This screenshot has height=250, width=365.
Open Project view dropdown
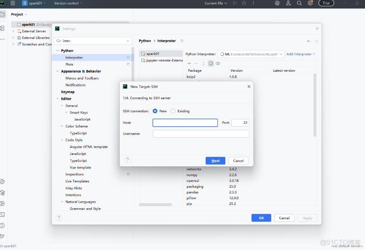(19, 14)
